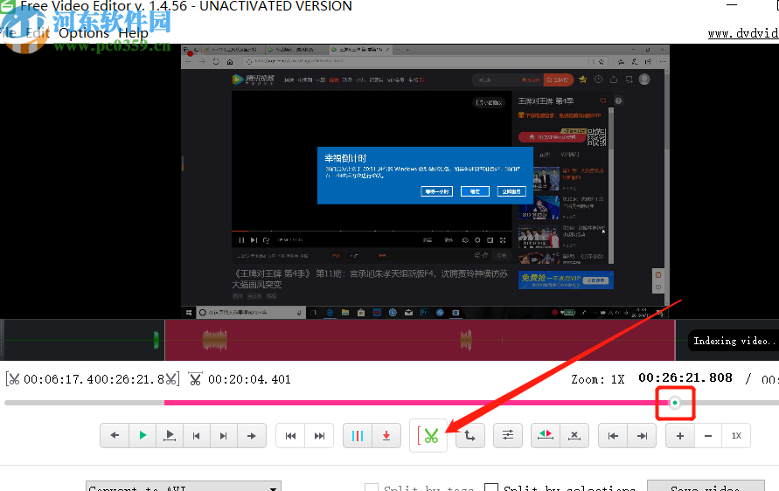Click the Save video button
Image resolution: width=779 pixels, height=491 pixels.
click(x=706, y=487)
